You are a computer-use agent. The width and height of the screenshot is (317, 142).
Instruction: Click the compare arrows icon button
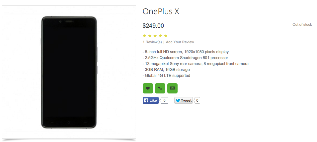(x=160, y=88)
